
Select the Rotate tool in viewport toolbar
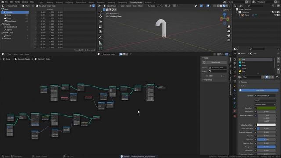[x=101, y=22]
